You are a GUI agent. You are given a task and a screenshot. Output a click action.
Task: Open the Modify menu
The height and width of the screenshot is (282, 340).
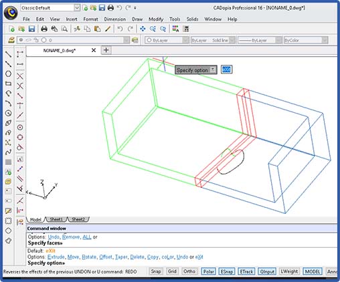(x=156, y=19)
